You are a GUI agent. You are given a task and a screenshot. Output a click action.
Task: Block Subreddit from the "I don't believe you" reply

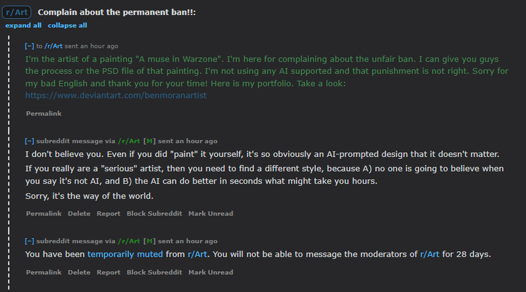(x=154, y=214)
